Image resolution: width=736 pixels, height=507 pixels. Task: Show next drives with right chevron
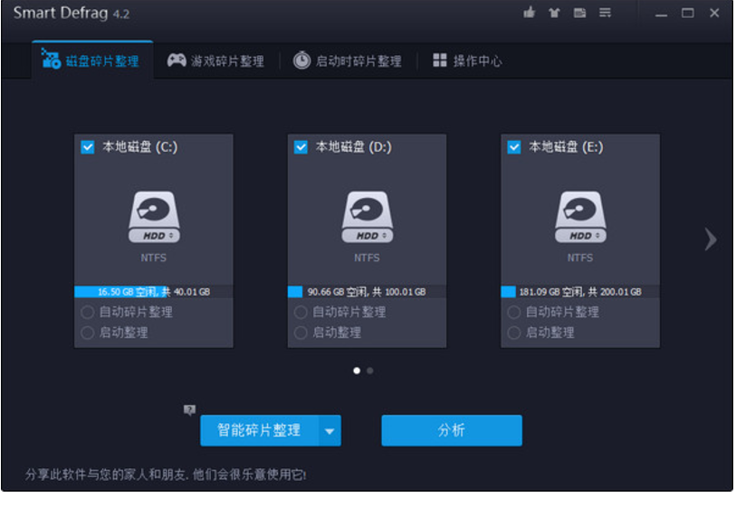711,239
